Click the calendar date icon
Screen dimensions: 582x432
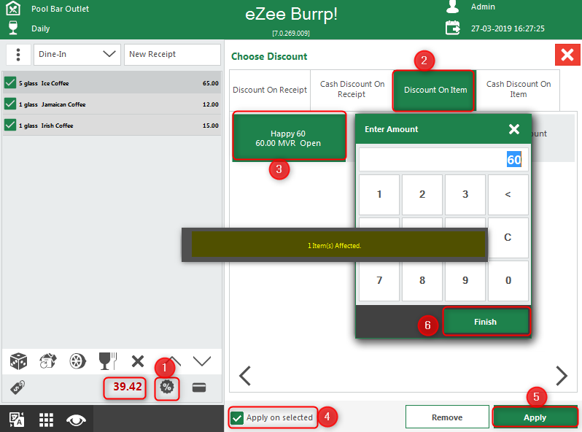click(452, 28)
